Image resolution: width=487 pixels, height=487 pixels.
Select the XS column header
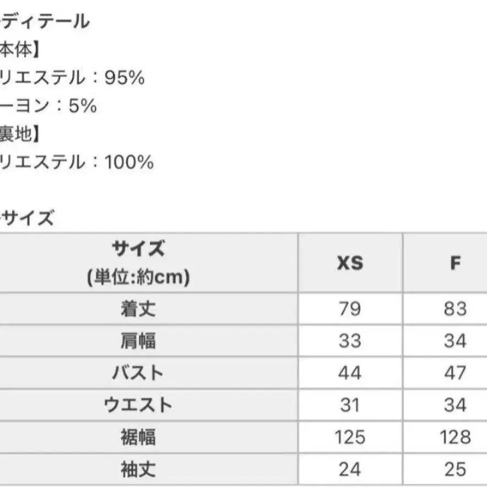(350, 263)
